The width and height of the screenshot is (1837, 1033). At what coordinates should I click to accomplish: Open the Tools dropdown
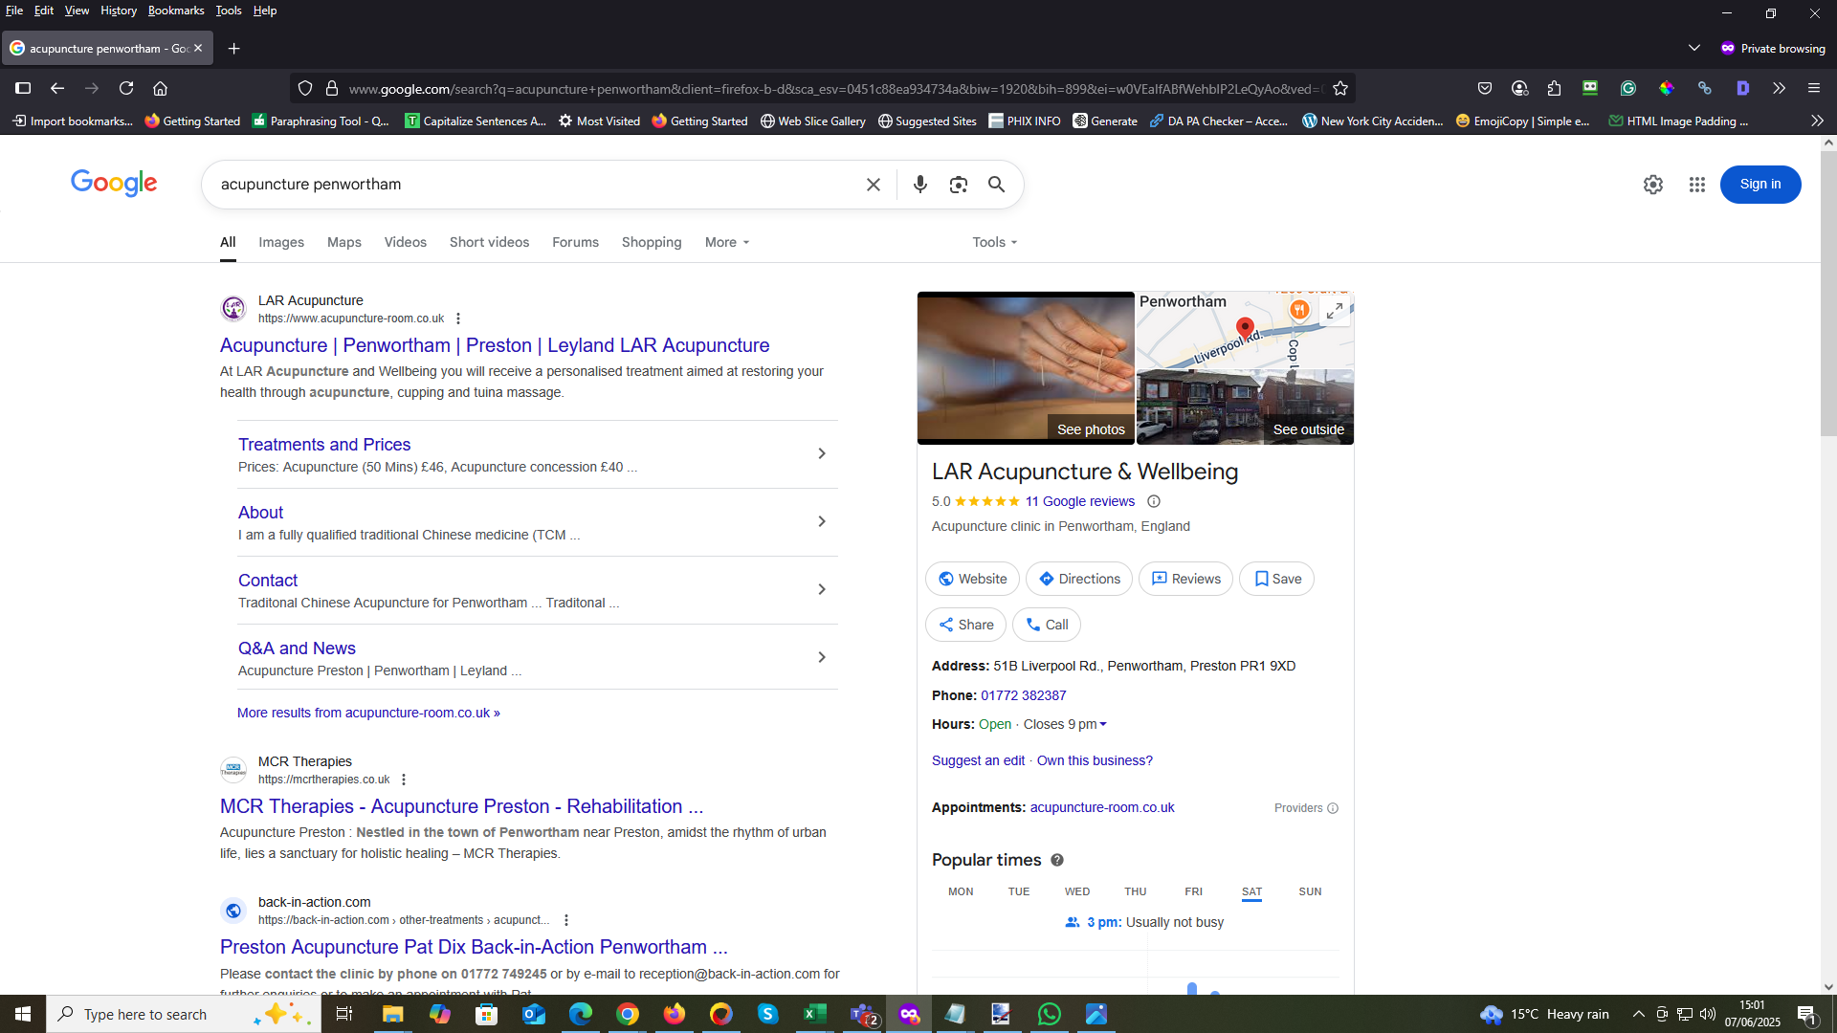coord(994,243)
